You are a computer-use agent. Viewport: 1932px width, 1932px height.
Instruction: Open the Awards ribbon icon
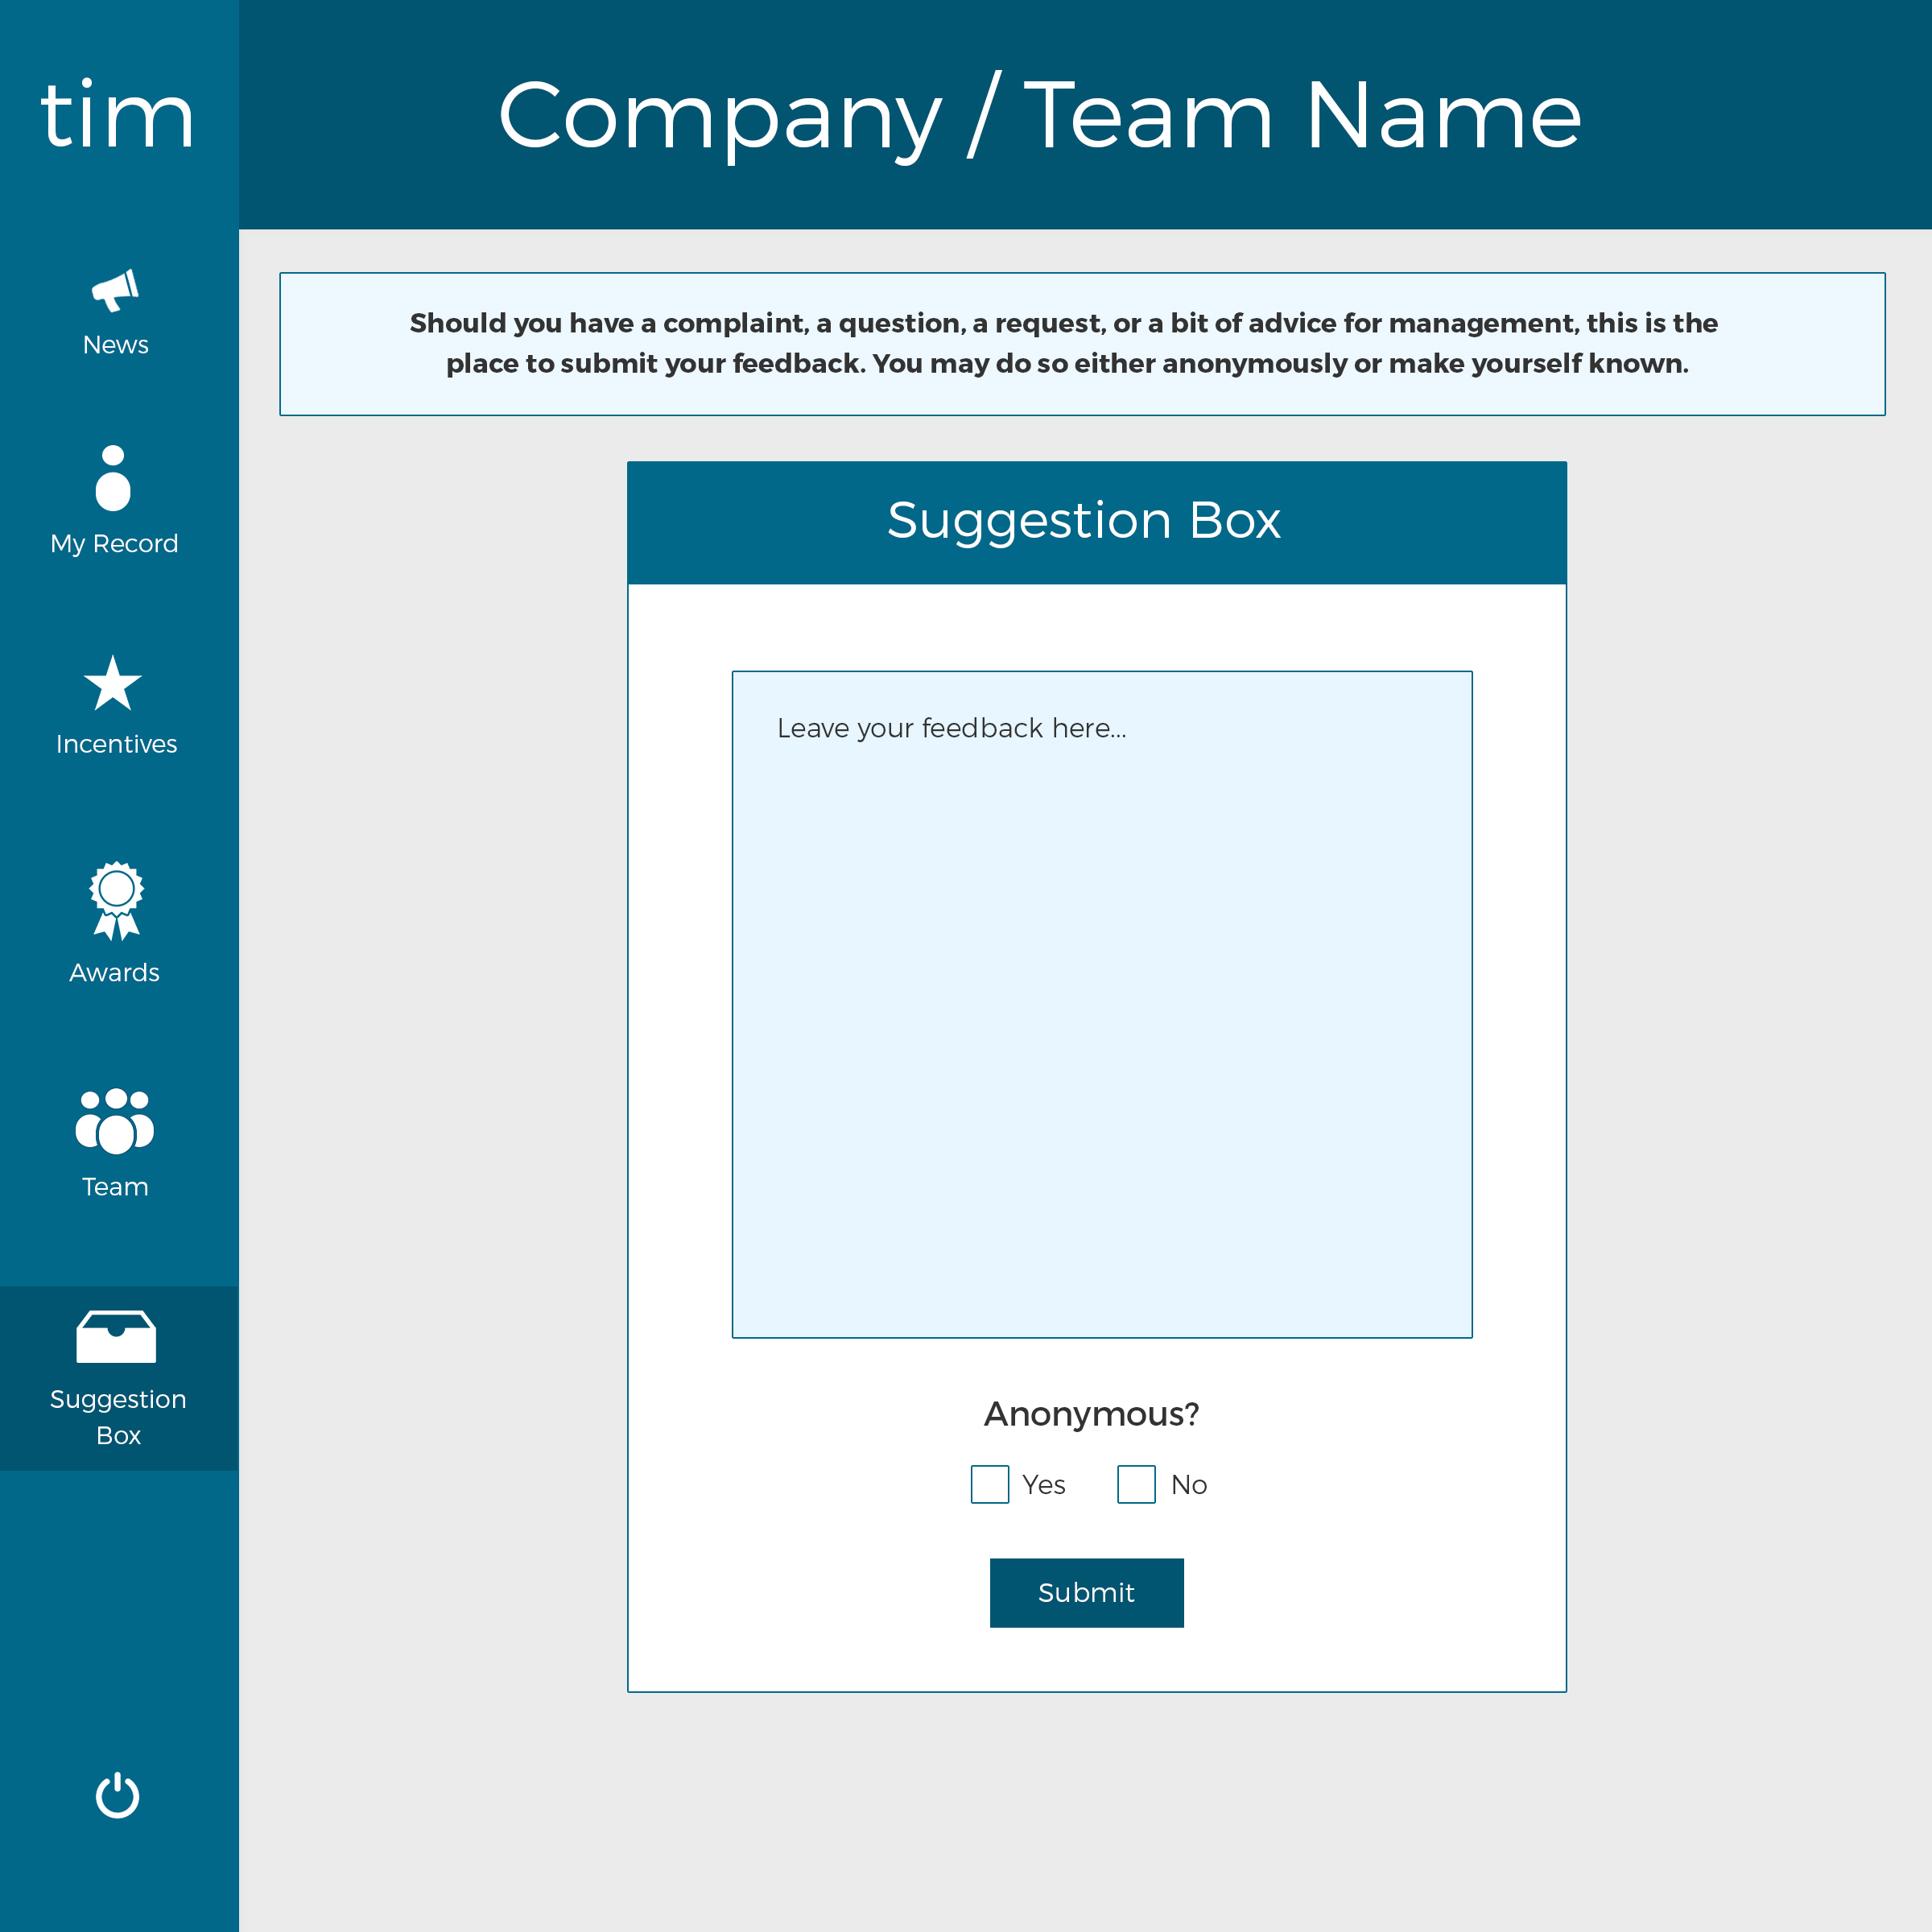116,900
